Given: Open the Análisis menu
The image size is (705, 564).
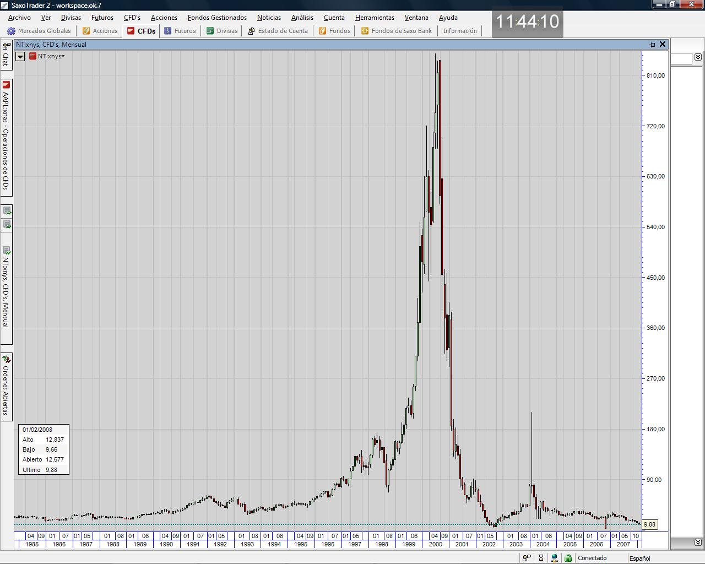Looking at the screenshot, I should pyautogui.click(x=302, y=18).
